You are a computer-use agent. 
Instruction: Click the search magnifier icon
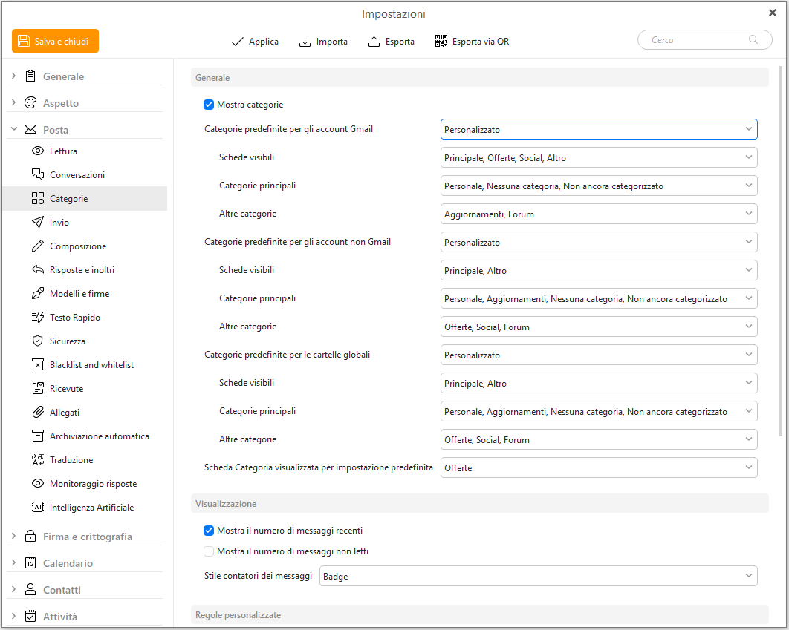pos(753,39)
